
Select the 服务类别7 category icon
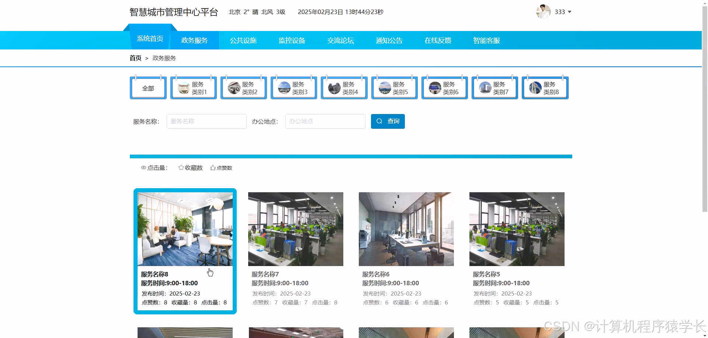(485, 88)
